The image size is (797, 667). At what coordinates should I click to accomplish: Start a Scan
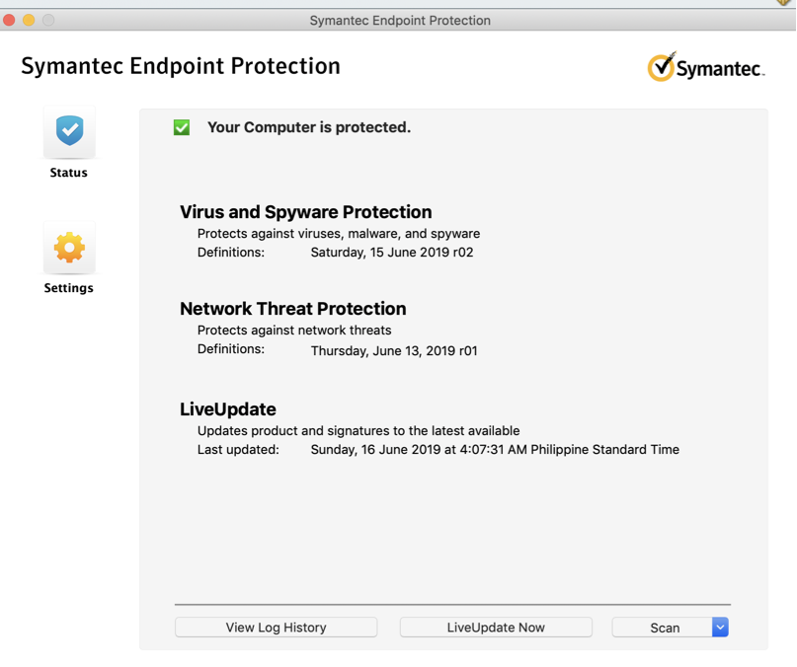pyautogui.click(x=663, y=628)
